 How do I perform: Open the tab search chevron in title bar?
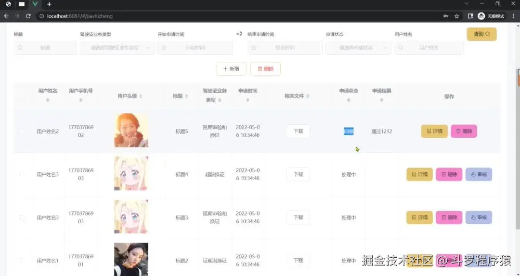[x=466, y=4]
